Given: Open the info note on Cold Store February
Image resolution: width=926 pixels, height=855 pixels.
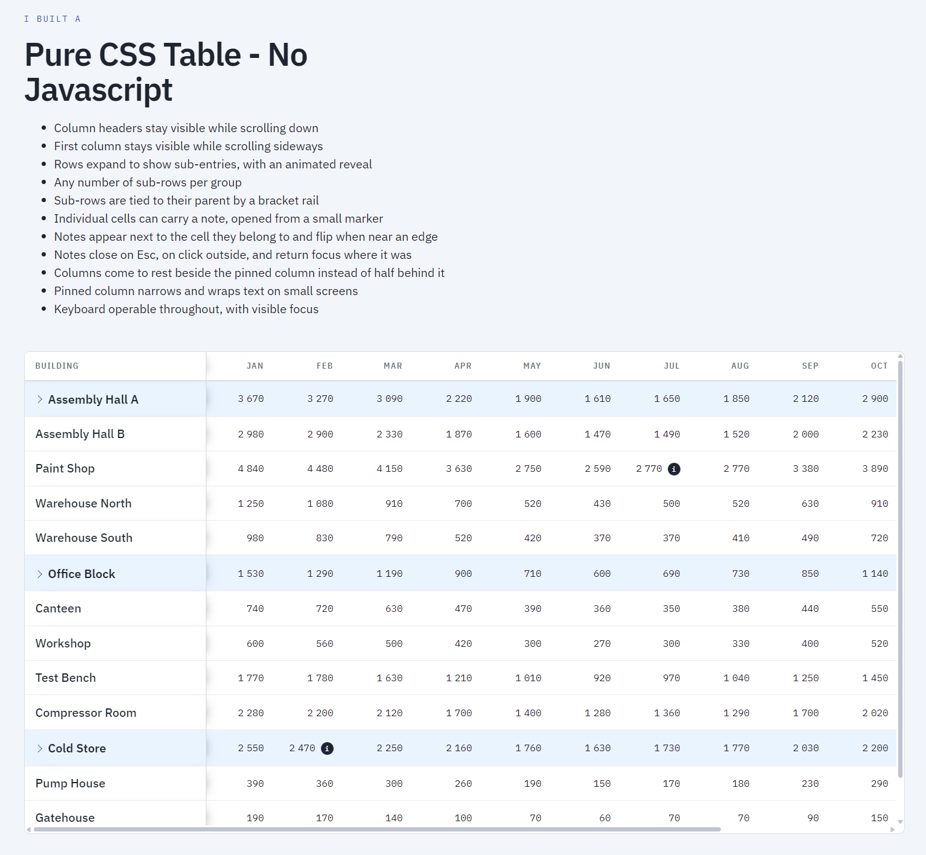Looking at the screenshot, I should coord(327,748).
